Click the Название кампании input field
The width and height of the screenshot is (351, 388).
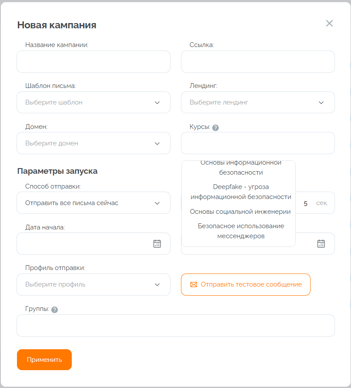point(94,62)
